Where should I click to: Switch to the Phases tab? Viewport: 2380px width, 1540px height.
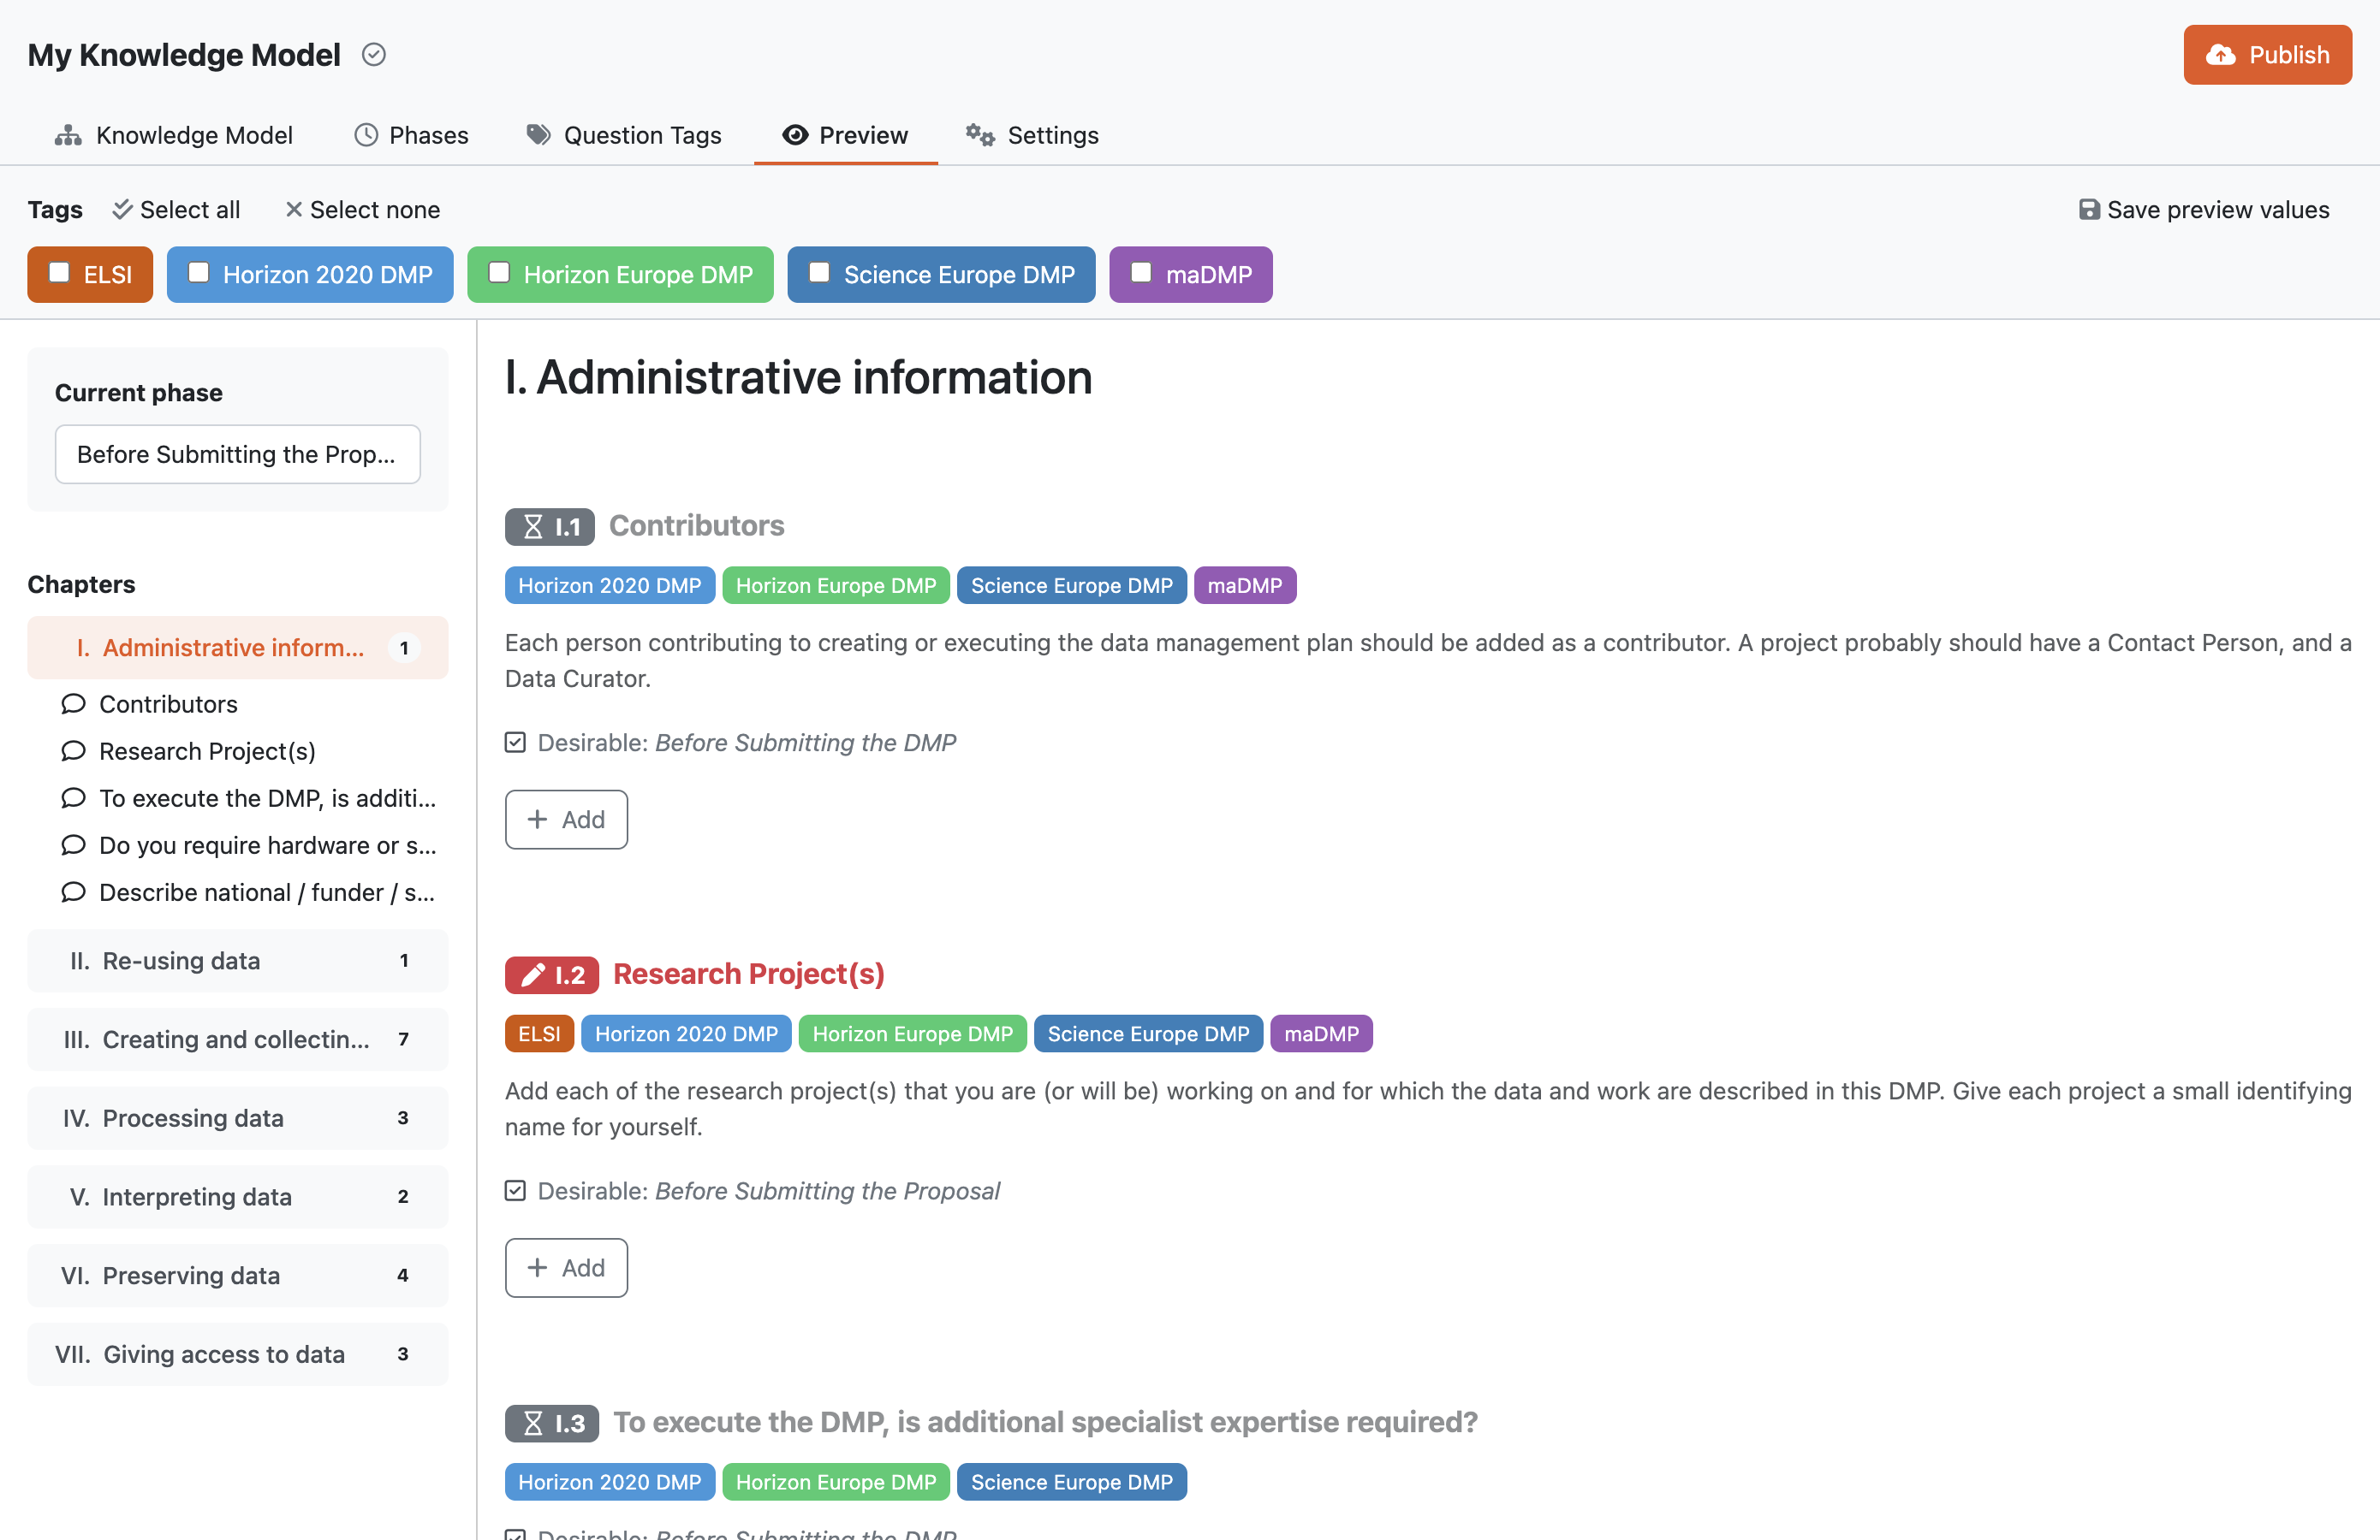coord(411,135)
